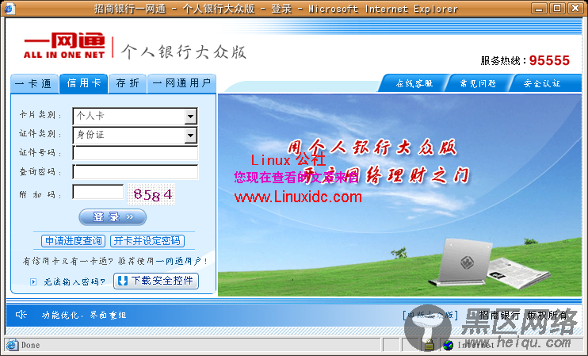Click 开卡并设定密码 button
The height and width of the screenshot is (356, 588).
click(x=147, y=241)
